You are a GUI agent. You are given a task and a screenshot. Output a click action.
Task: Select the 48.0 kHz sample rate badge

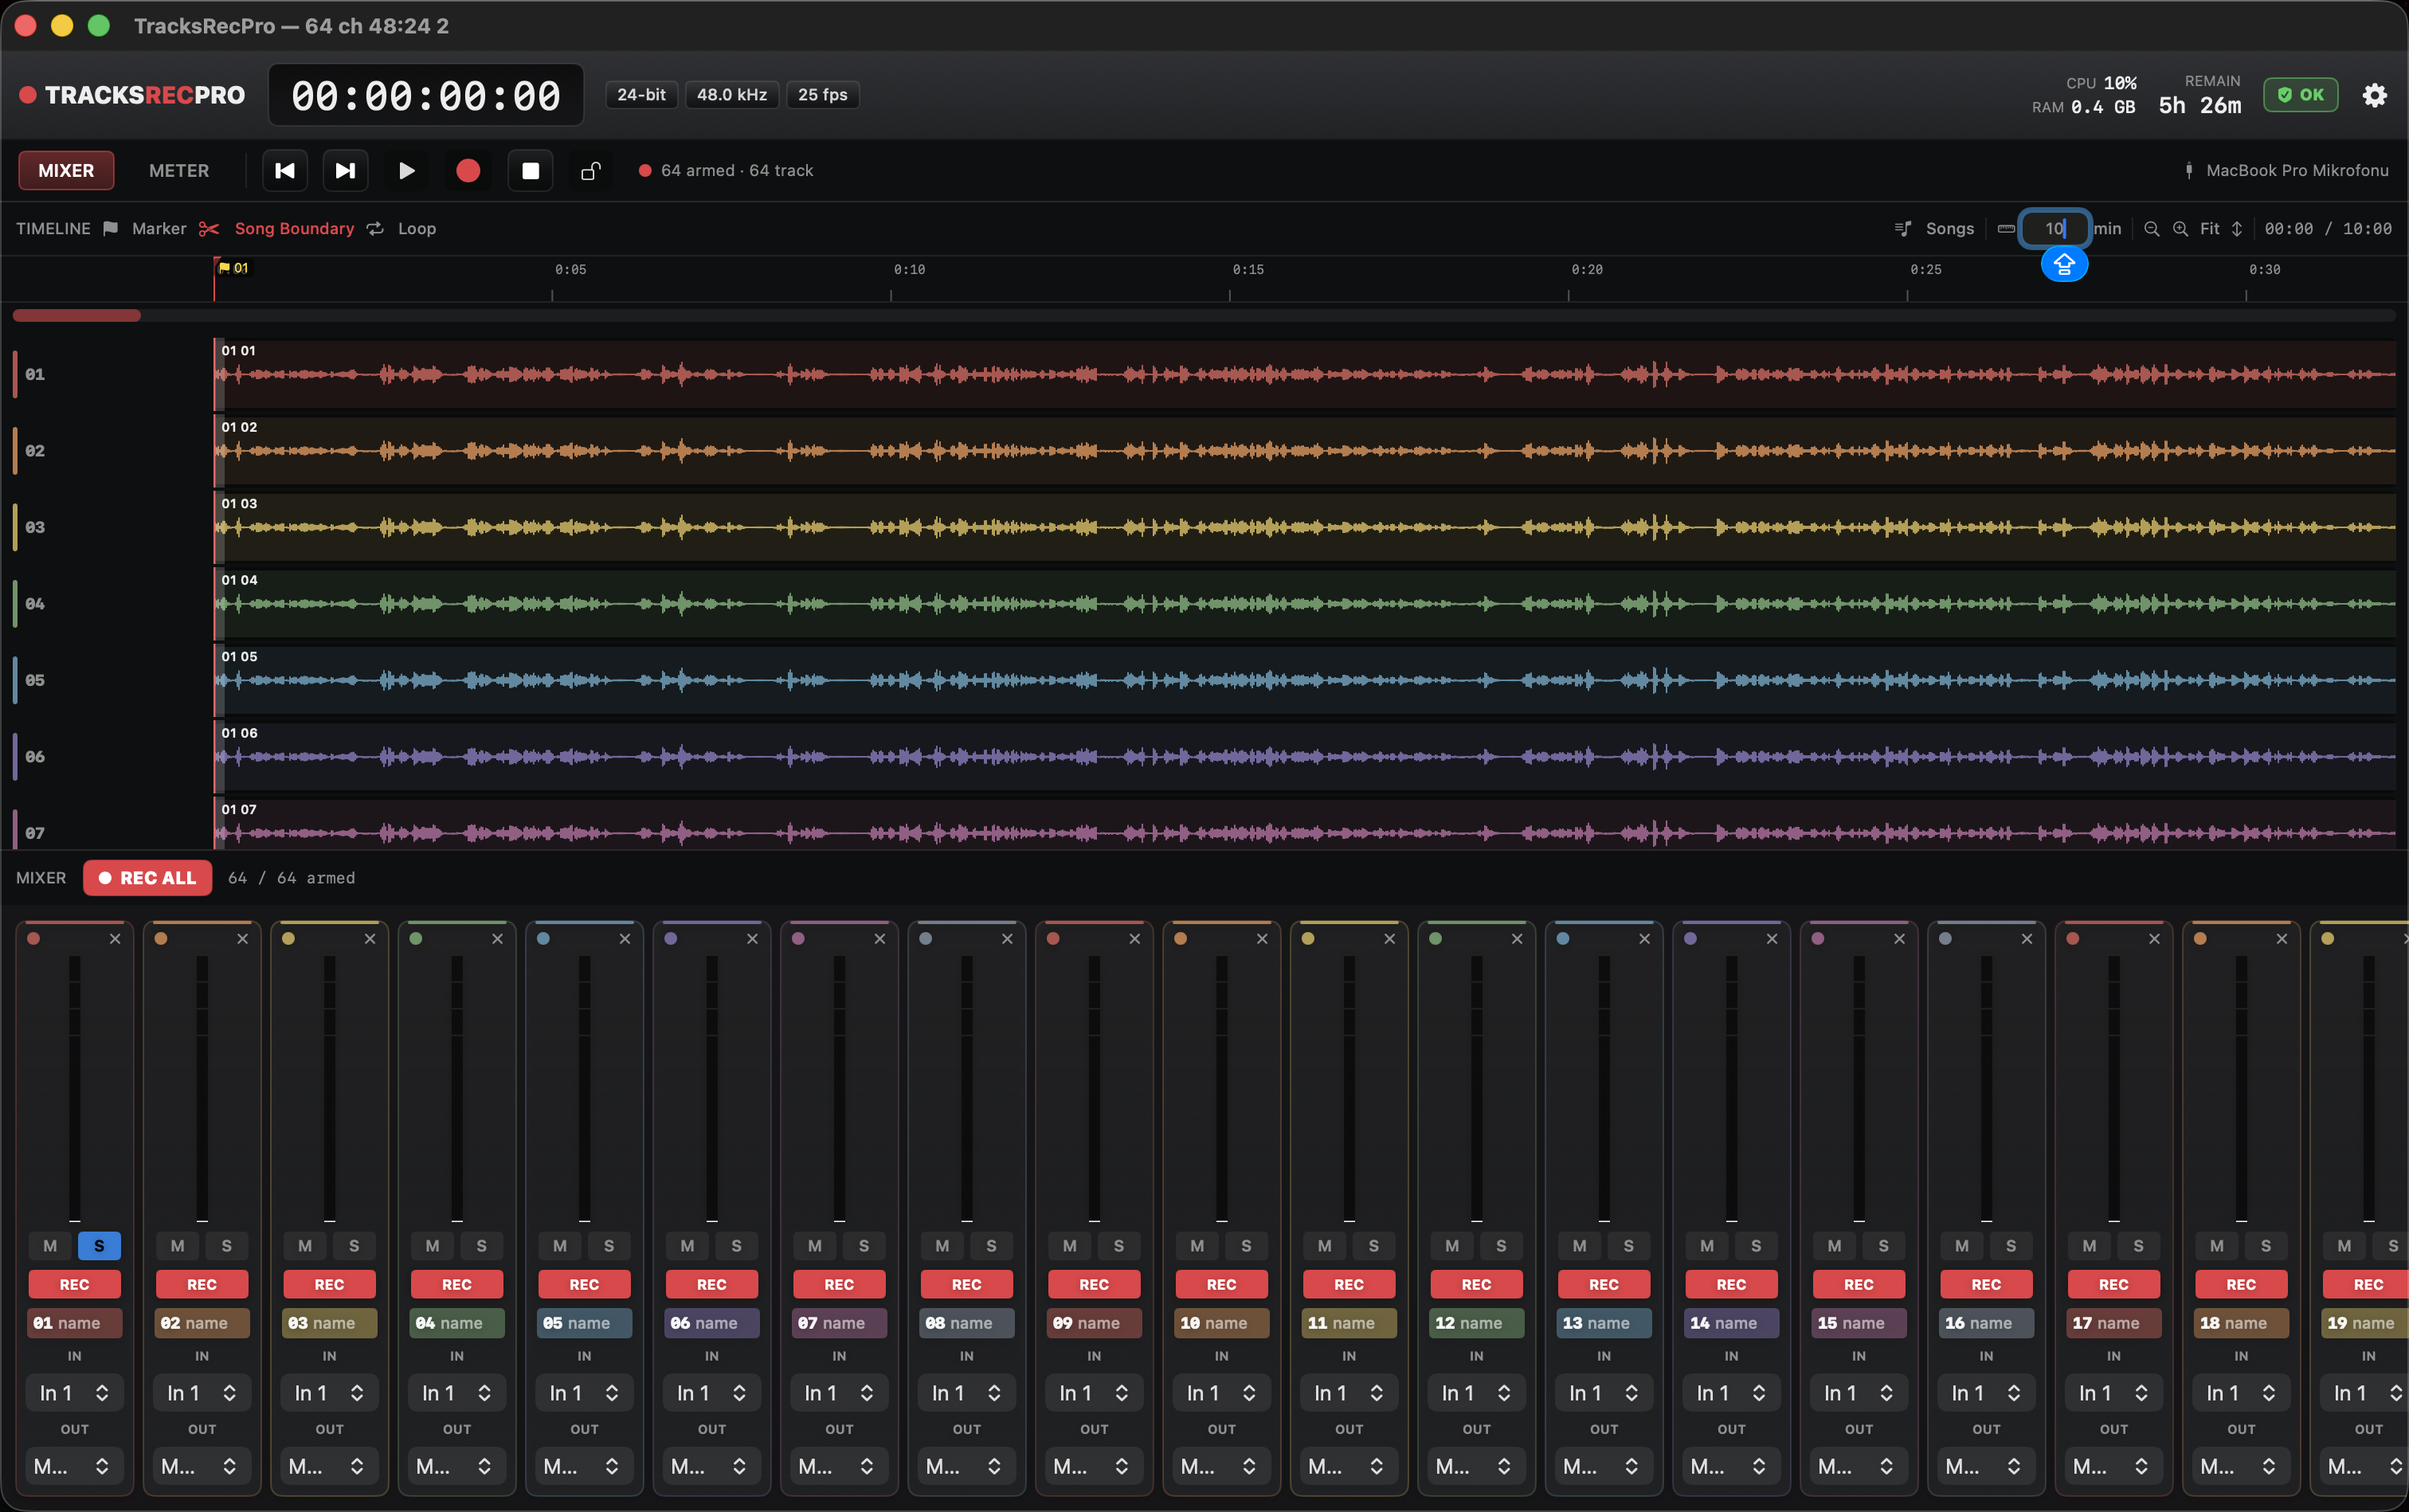[732, 95]
